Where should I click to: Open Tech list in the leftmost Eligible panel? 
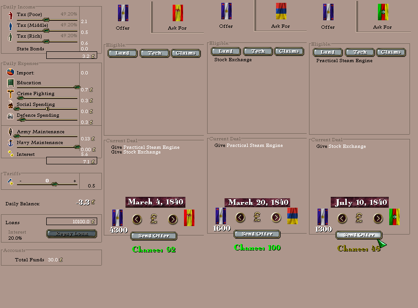155,53
